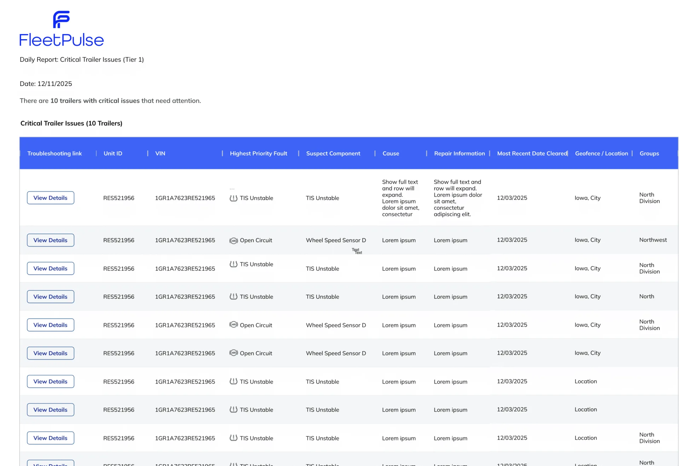This screenshot has width=679, height=466.
Task: Open View Details in the first row
Action: coord(51,198)
